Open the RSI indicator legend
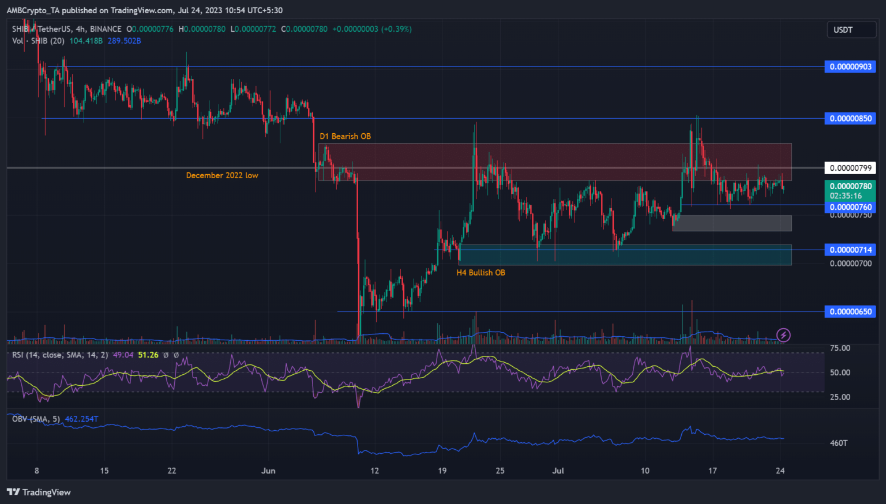886x504 pixels. pos(60,355)
